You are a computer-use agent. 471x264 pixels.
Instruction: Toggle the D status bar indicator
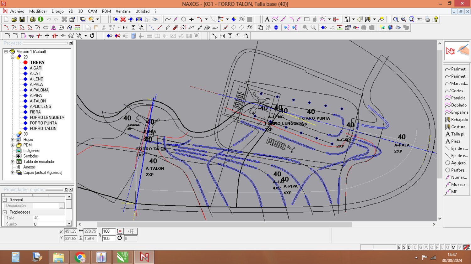point(409,247)
